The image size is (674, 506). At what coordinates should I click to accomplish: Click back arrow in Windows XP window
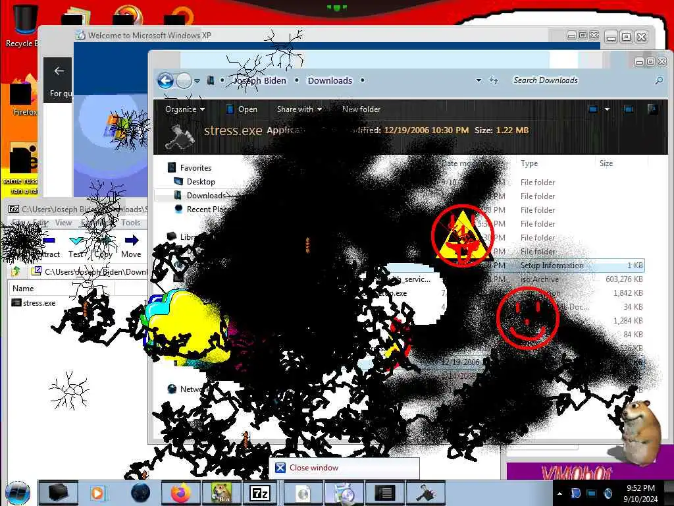point(59,71)
